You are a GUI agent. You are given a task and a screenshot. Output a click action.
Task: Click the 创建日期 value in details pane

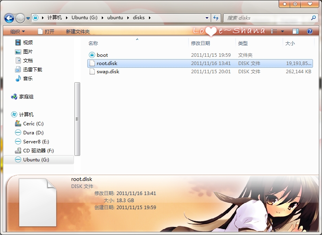coord(136,208)
